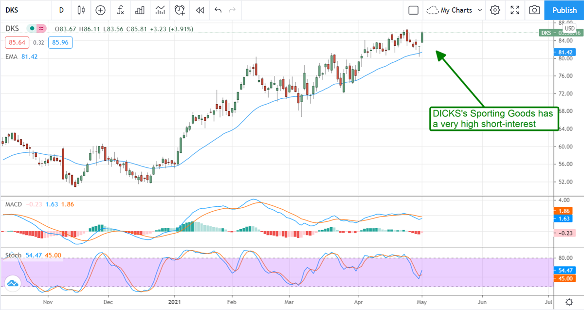The width and height of the screenshot is (584, 310).
Task: Start bar replay with the rewind icon
Action: (200, 10)
